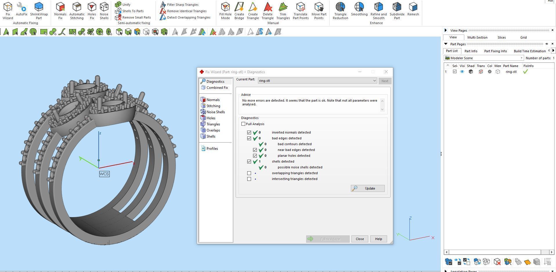
Task: Open Triangle Reduction
Action: click(x=340, y=11)
